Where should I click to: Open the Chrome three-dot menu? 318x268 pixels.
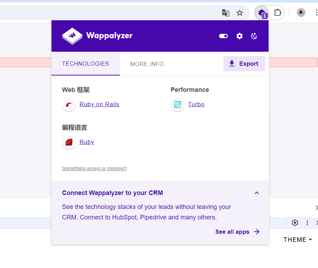tap(316, 13)
